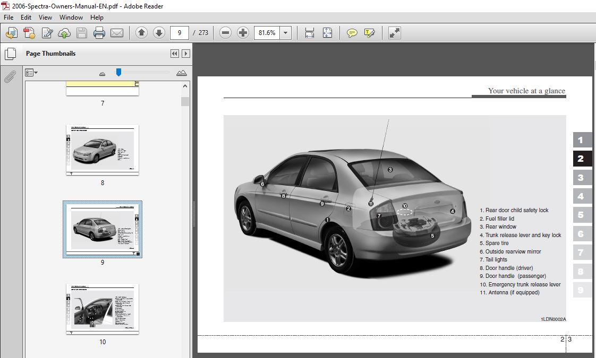596x358 pixels.
Task: Click the fit one full page icon
Action: point(327,33)
